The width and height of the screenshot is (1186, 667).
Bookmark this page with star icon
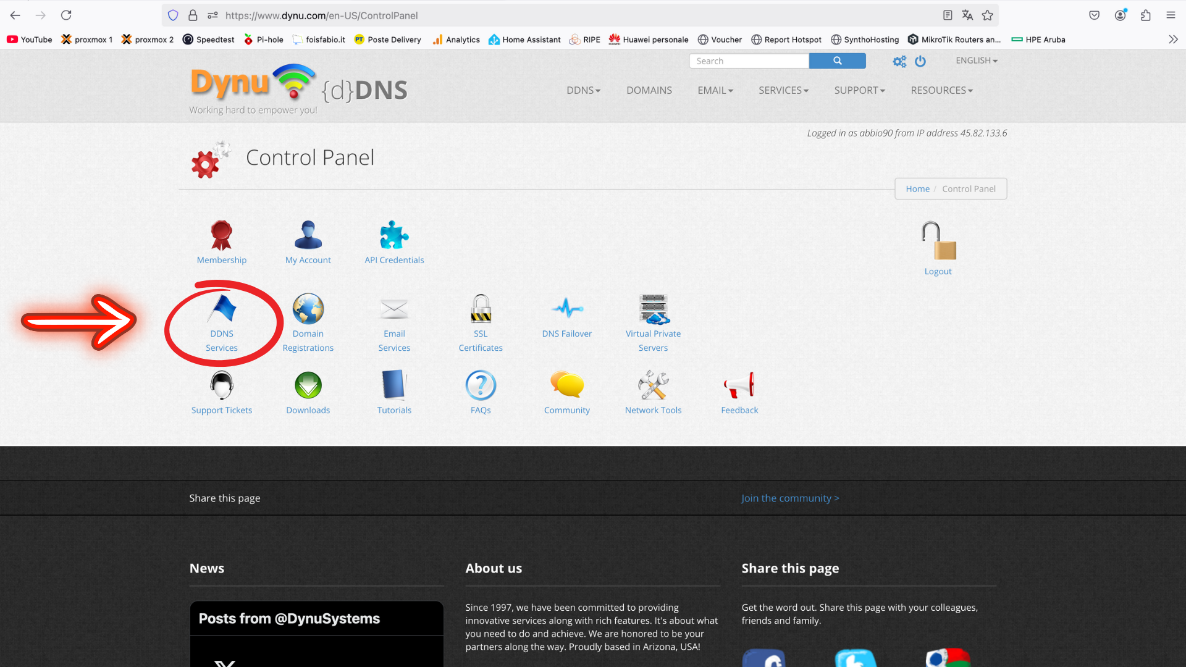click(x=987, y=15)
